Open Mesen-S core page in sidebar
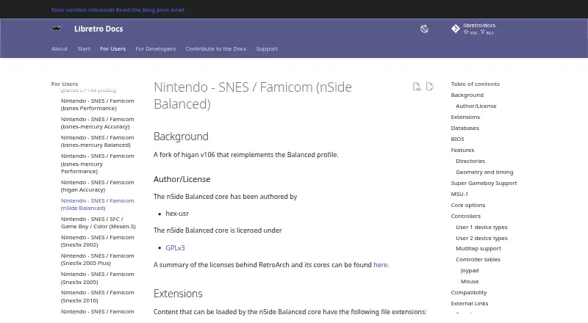 tap(98, 222)
